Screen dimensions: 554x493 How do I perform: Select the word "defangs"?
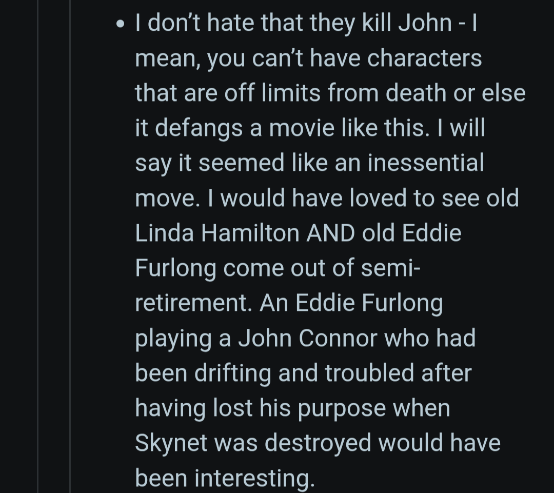[x=199, y=128]
